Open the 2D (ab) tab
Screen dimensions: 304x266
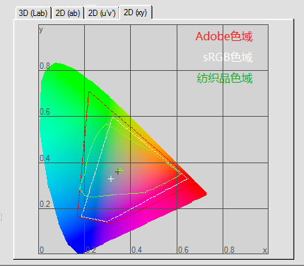click(67, 13)
